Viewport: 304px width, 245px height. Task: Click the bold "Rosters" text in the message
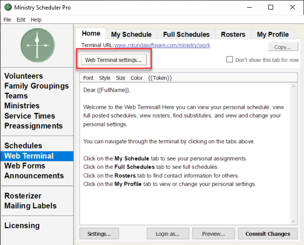tap(125, 176)
